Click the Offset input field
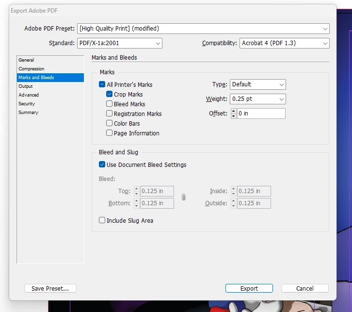Viewport: 352px width, 312px height. click(261, 114)
